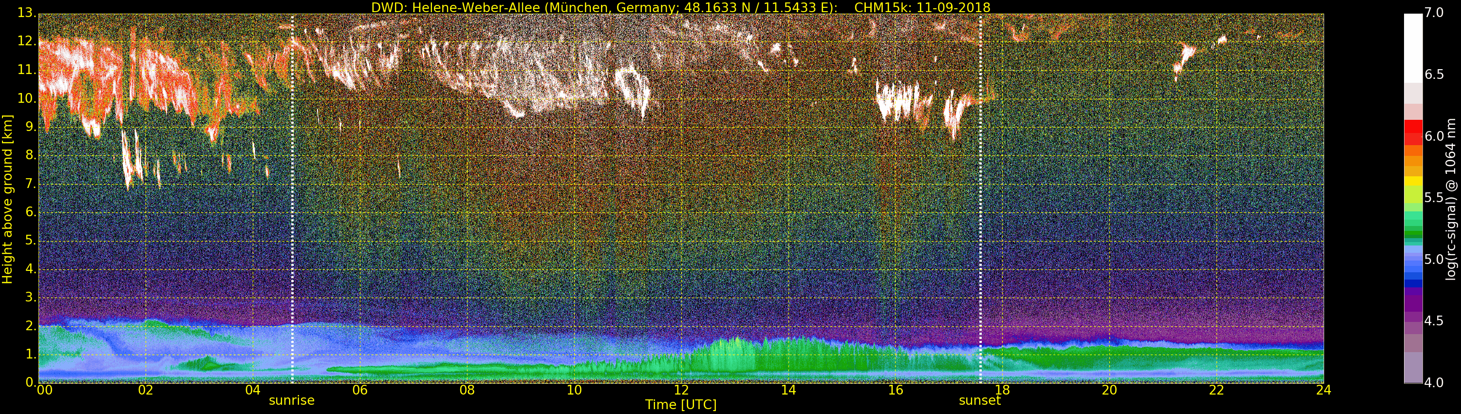Click the '5.5' colorbar tick label
Screen dimensions: 1461x414
pyautogui.click(x=1434, y=198)
